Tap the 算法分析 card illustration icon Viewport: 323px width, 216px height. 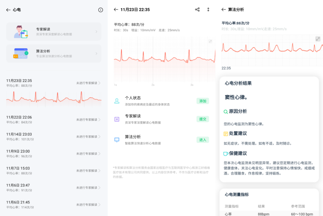21,53
